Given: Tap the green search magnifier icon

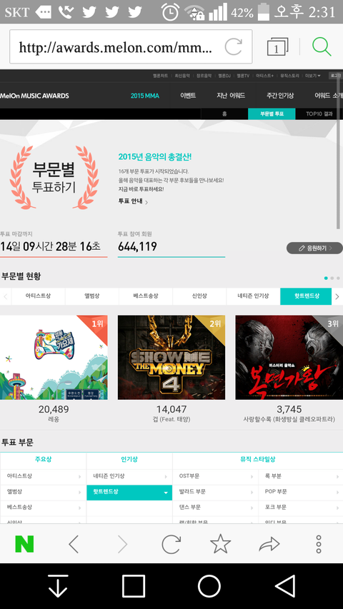Looking at the screenshot, I should coord(322,46).
